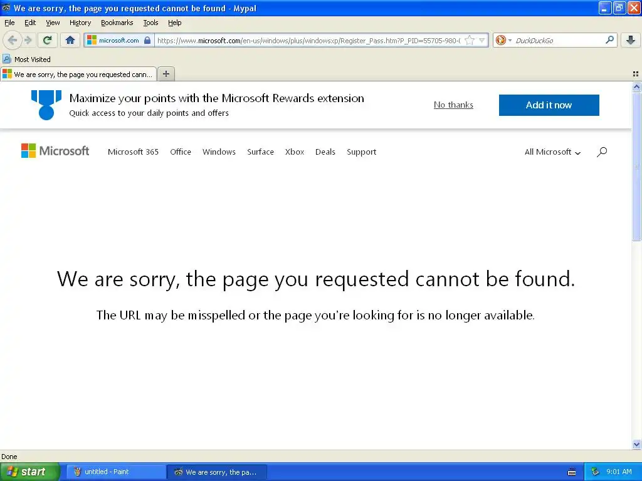Viewport: 642px width, 481px height.
Task: Click the 'We are sorry' heading text
Action: click(x=316, y=279)
